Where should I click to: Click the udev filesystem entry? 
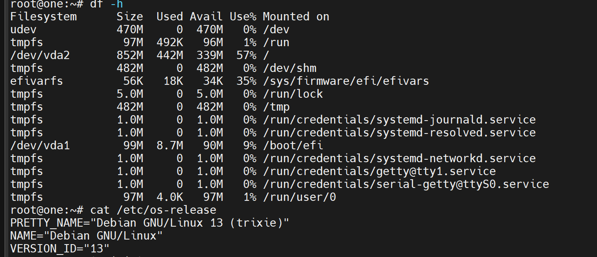(x=23, y=30)
